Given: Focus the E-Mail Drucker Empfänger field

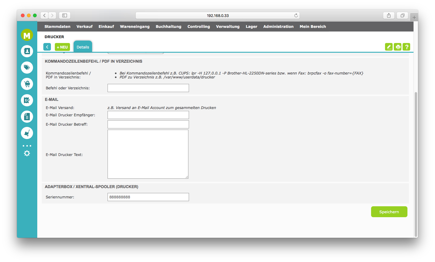Looking at the screenshot, I should (x=148, y=115).
